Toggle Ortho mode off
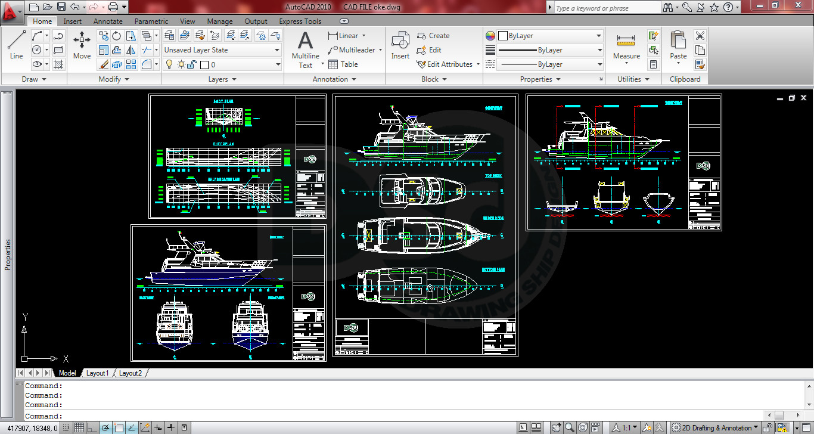 (x=91, y=427)
